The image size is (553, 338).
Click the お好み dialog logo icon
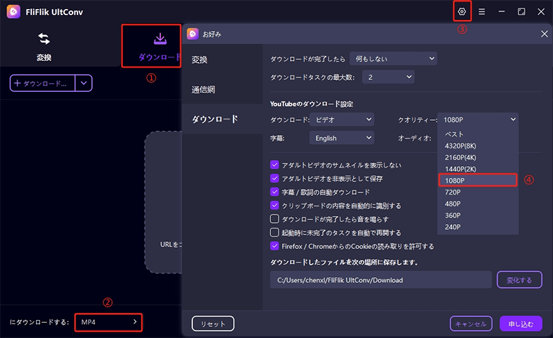click(193, 34)
